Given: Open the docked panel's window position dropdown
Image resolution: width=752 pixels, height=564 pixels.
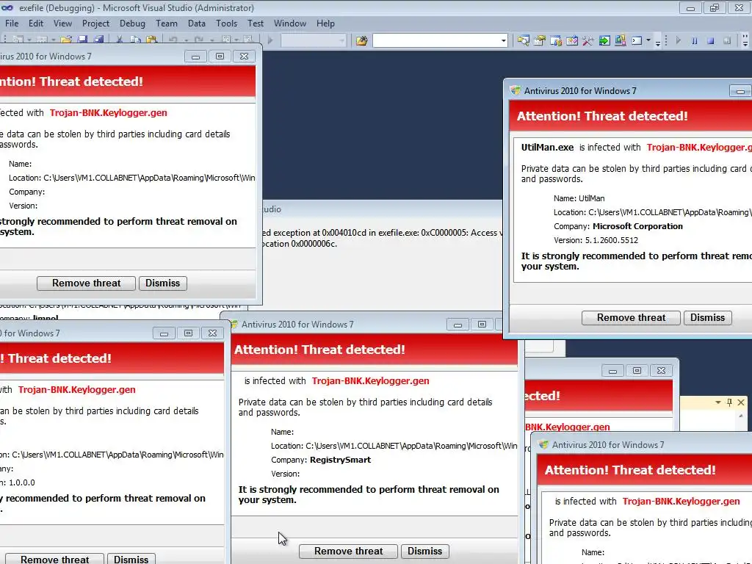Looking at the screenshot, I should point(718,402).
